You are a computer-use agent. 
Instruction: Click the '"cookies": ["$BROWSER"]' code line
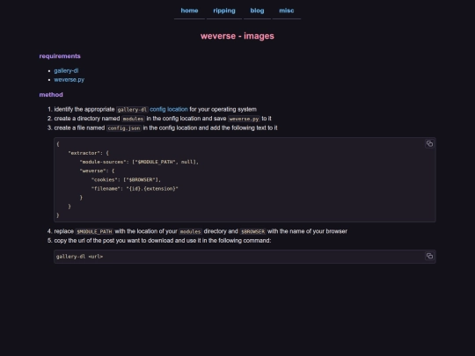pyautogui.click(x=126, y=180)
